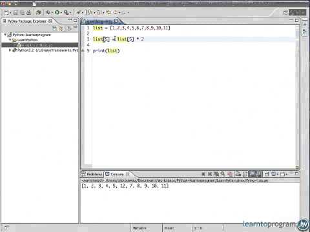Click the Print toolbar icon

(29, 13)
